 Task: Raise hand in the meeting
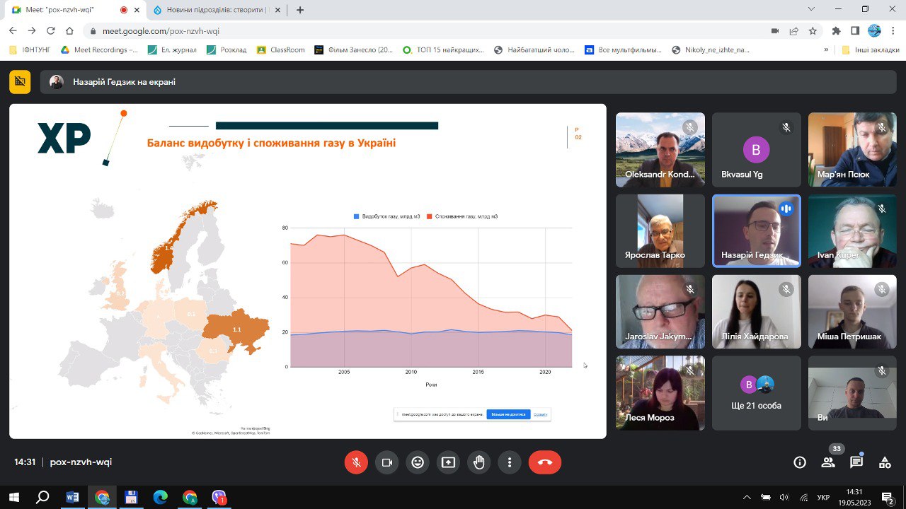pos(479,462)
